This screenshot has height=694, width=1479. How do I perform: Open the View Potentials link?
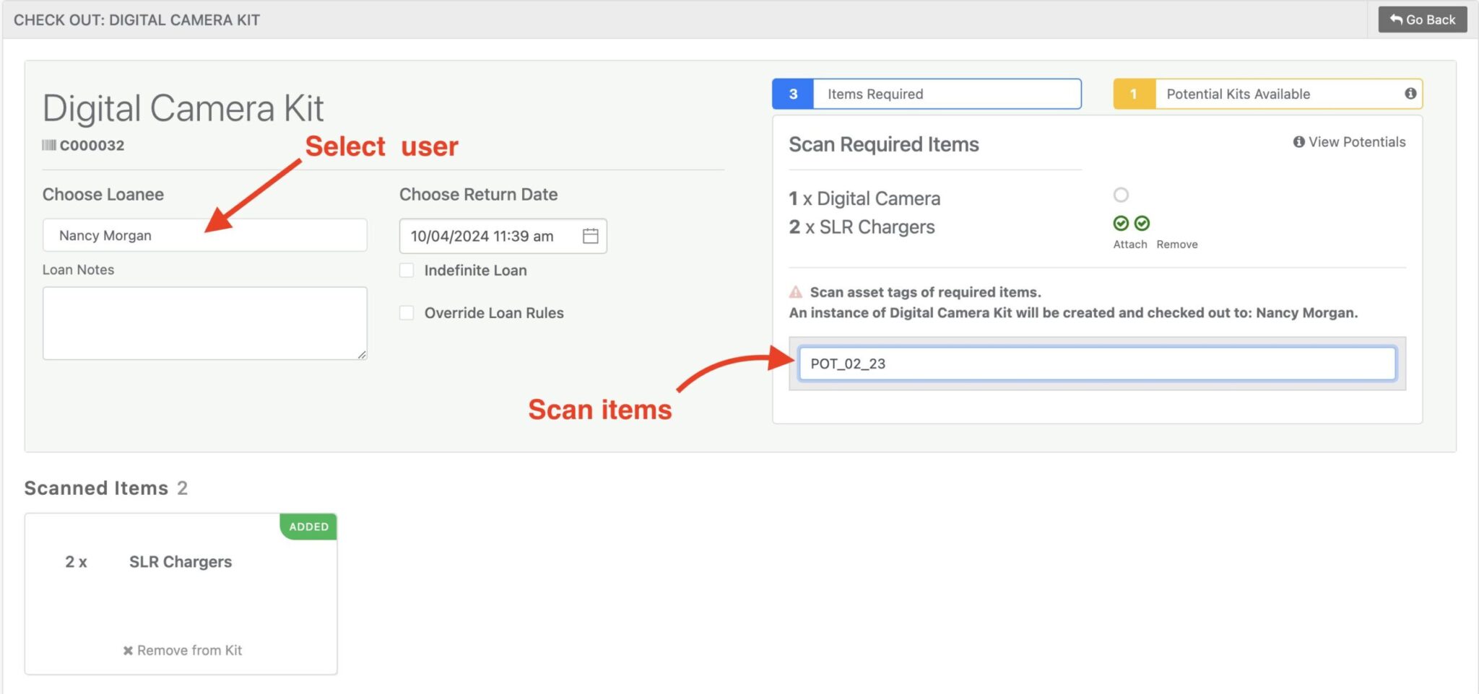click(x=1349, y=142)
